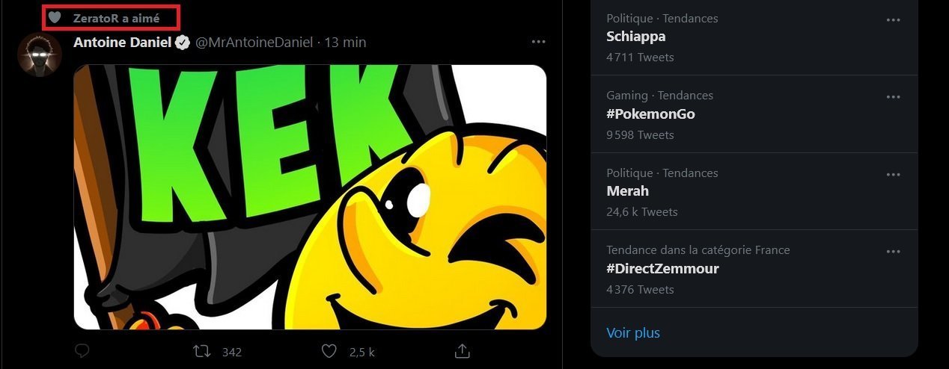Click the ZeratoR a aimé label

(116, 18)
